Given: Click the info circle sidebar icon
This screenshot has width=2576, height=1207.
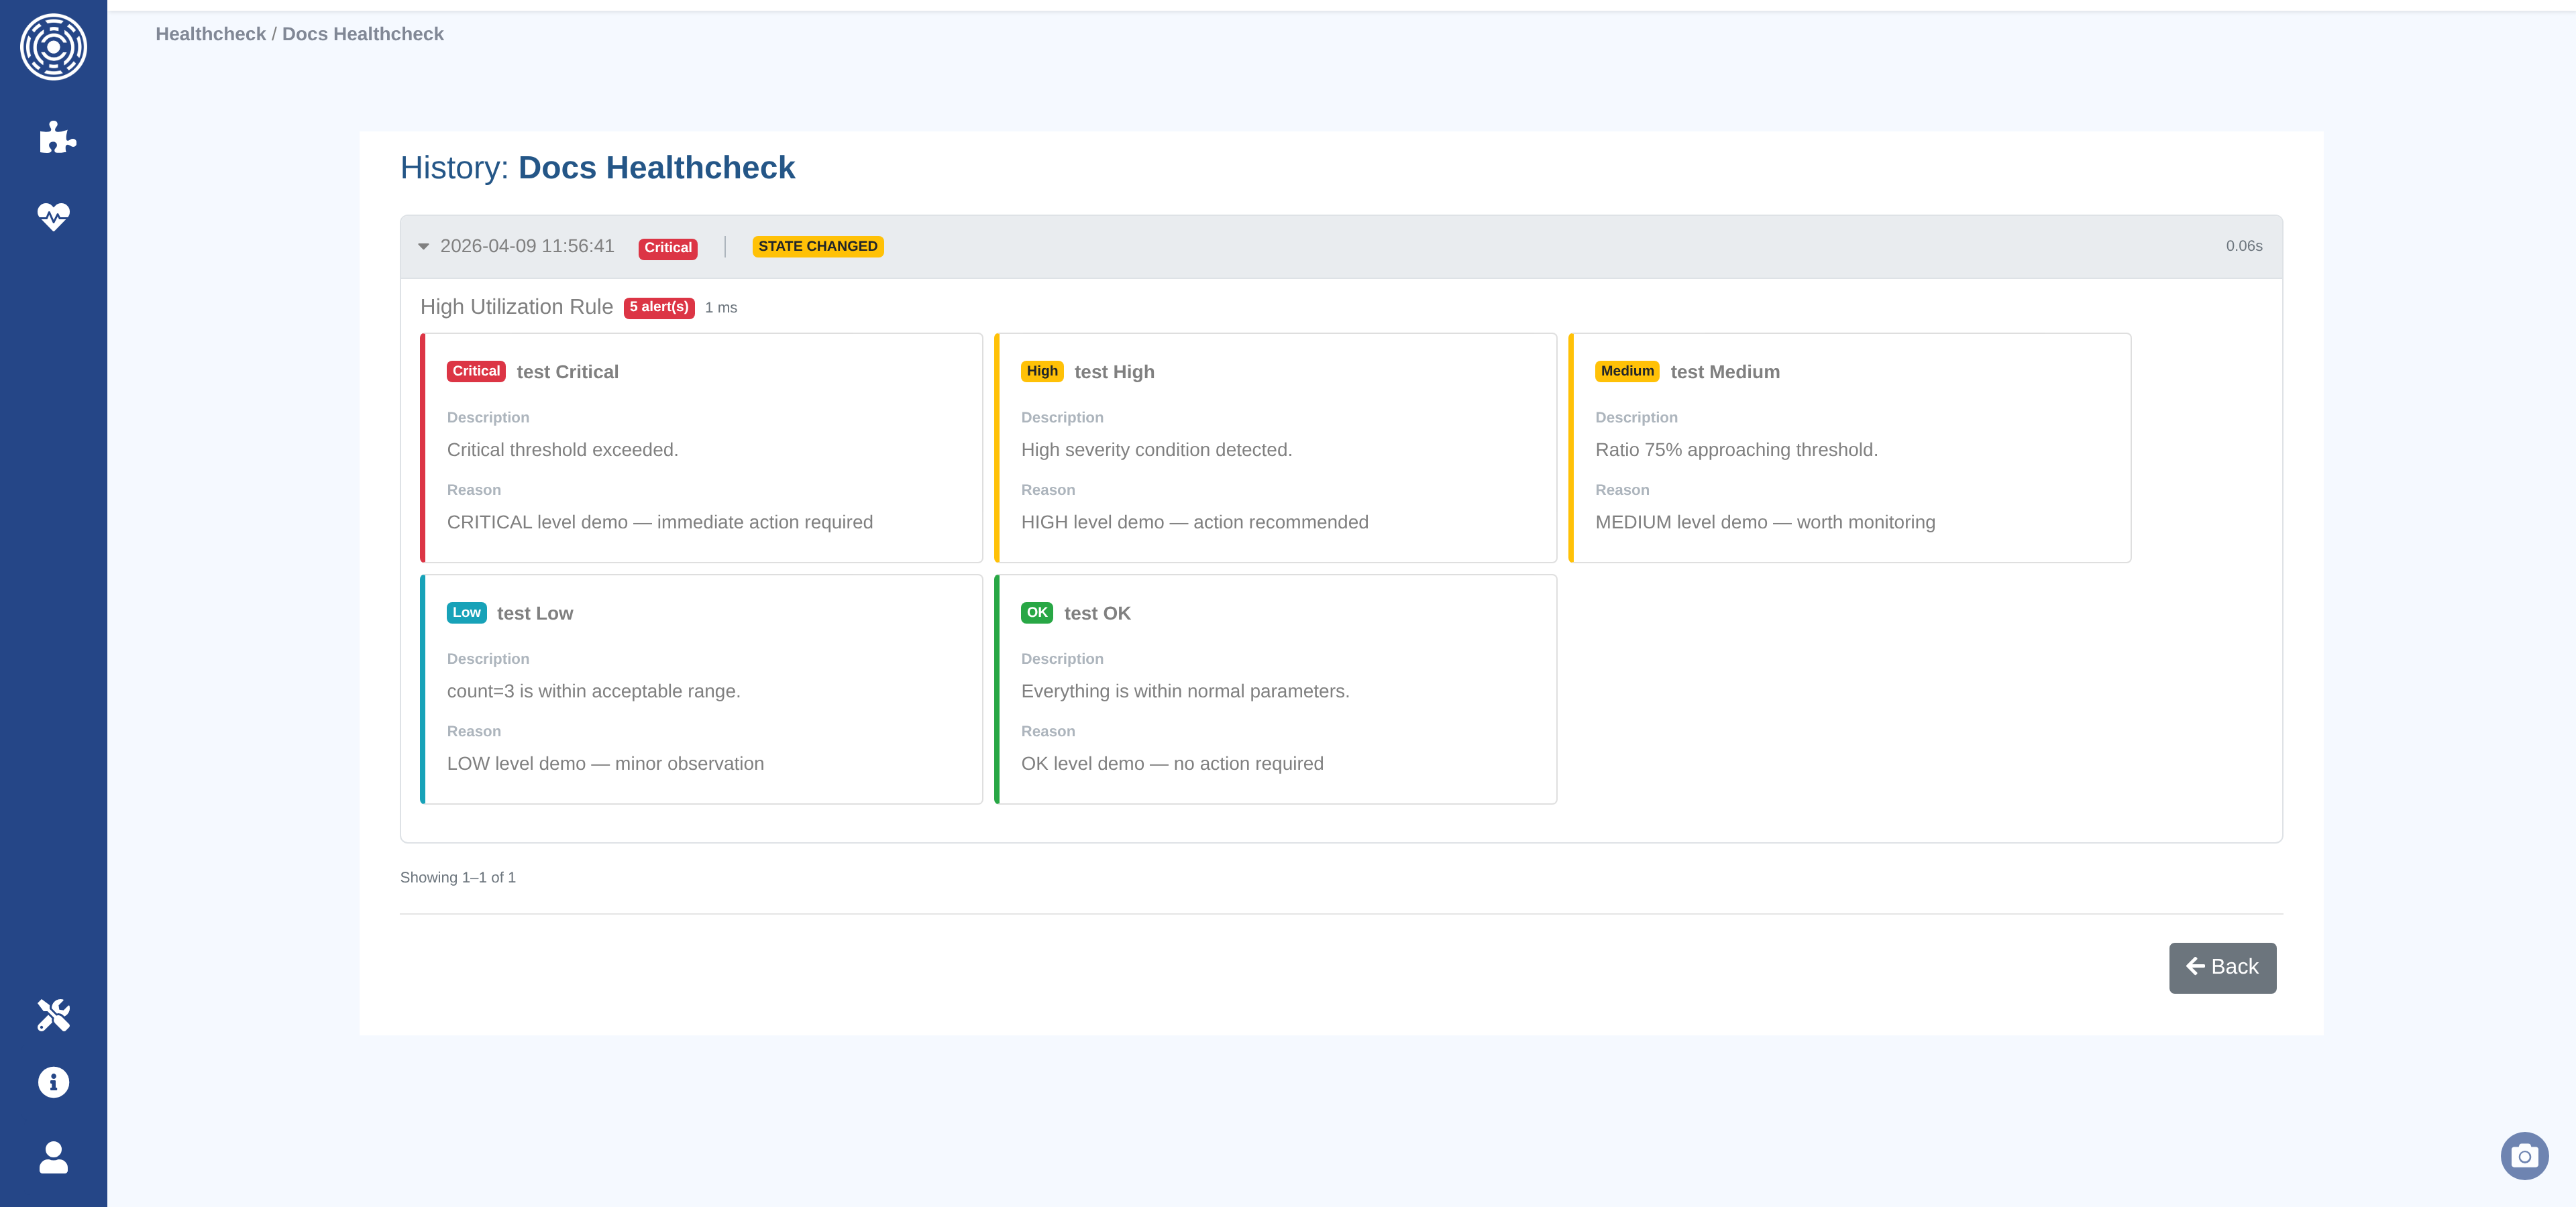Looking at the screenshot, I should pos(53,1082).
